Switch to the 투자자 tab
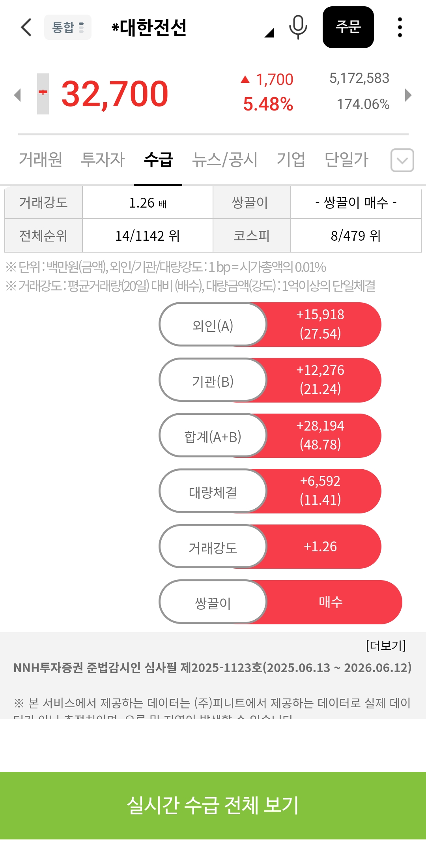Image resolution: width=426 pixels, height=841 pixels. tap(103, 160)
